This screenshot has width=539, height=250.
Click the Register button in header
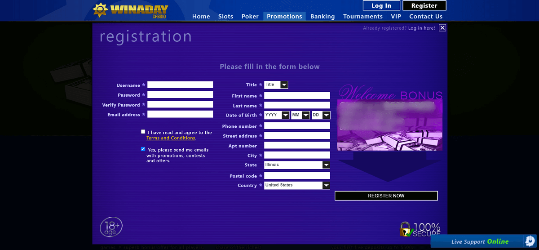(x=424, y=5)
